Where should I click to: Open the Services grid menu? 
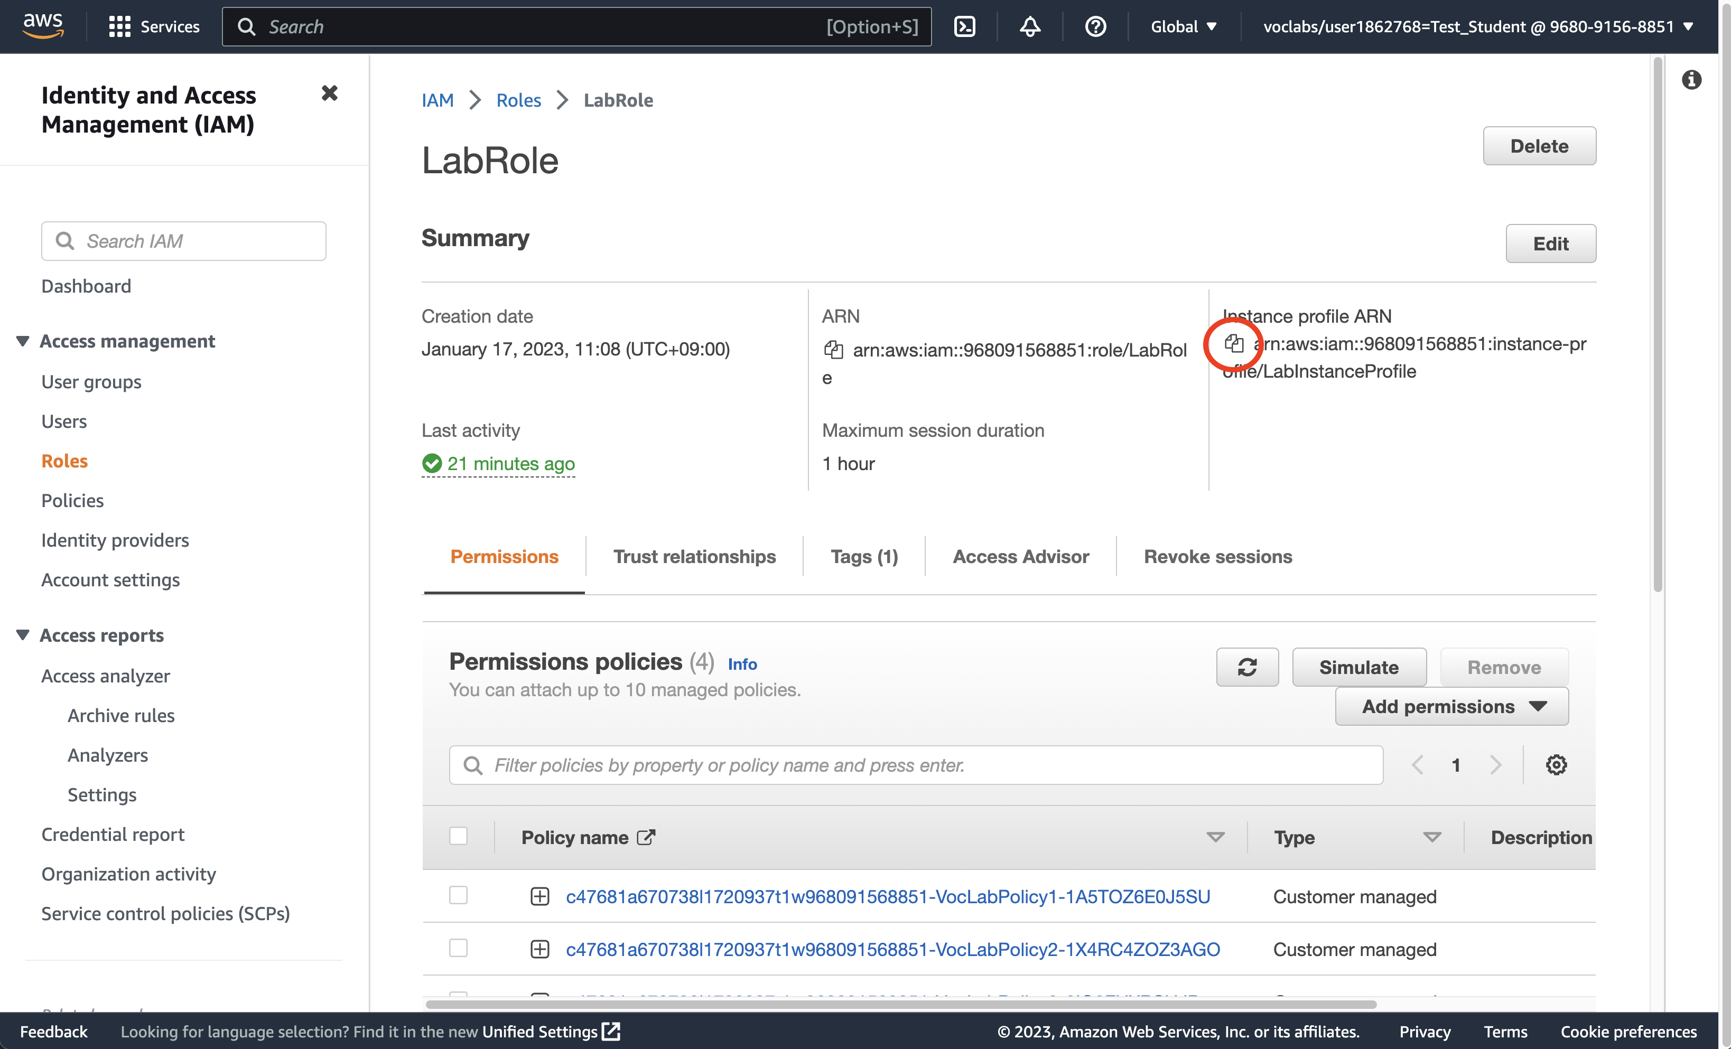click(x=119, y=27)
